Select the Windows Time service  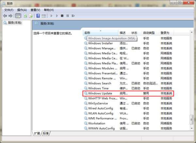coord(128,88)
